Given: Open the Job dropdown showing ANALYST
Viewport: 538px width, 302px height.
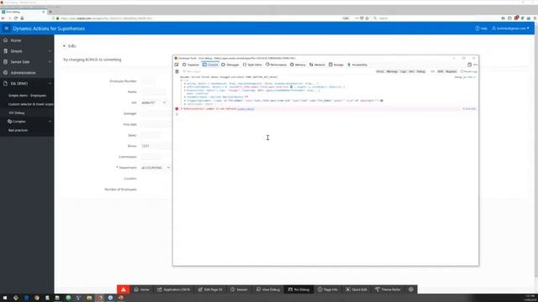Looking at the screenshot, I should pos(154,102).
